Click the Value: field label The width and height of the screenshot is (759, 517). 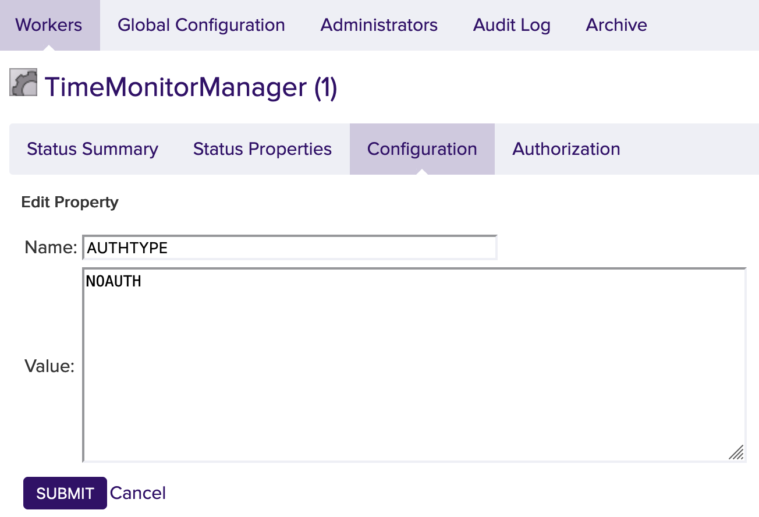click(x=49, y=366)
